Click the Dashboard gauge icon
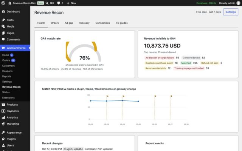Image resolution: width=242 pixels, height=151 pixels. tap(3, 12)
